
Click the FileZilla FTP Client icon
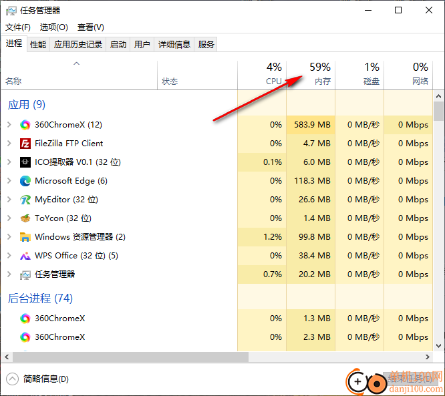click(x=25, y=144)
